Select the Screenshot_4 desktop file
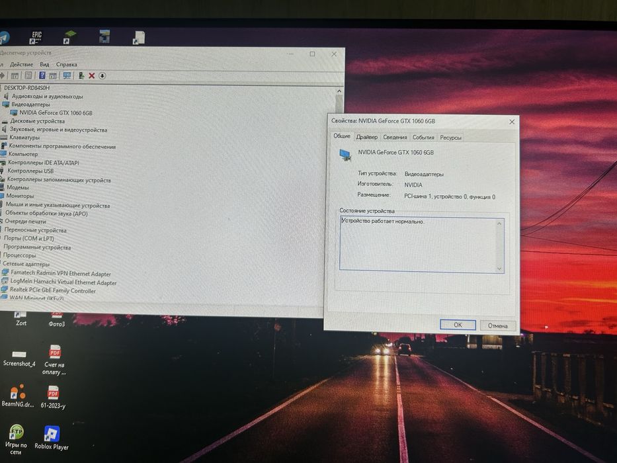Viewport: 617px width, 463px height. (x=19, y=357)
